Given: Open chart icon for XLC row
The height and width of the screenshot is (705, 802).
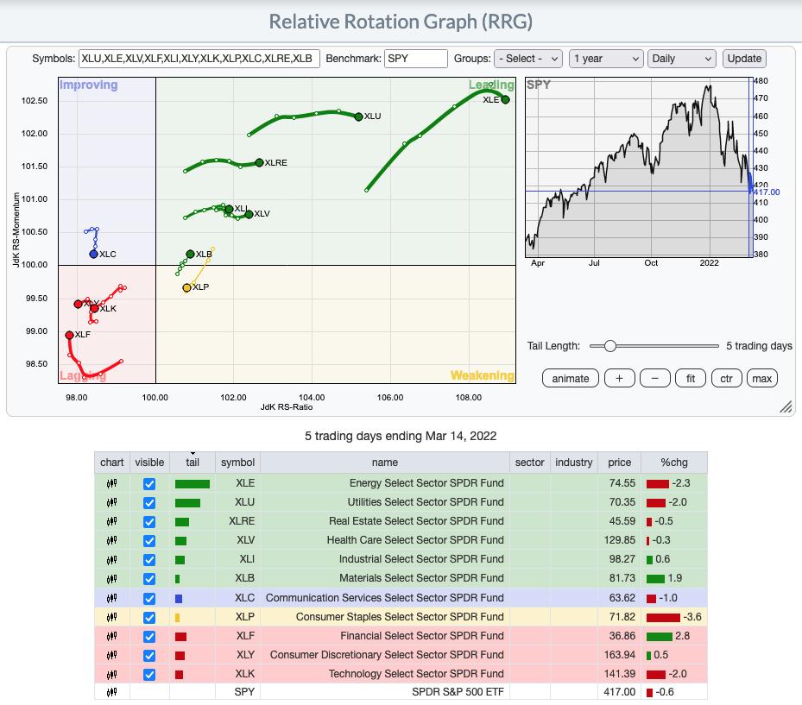Looking at the screenshot, I should point(111,598).
